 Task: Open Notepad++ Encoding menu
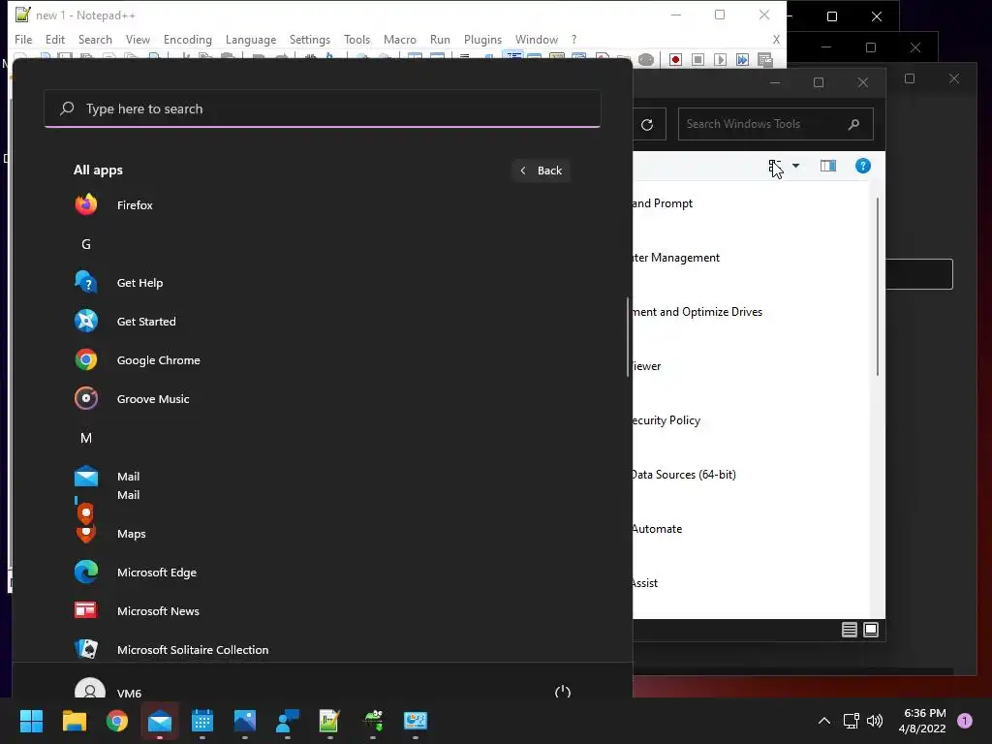[187, 39]
